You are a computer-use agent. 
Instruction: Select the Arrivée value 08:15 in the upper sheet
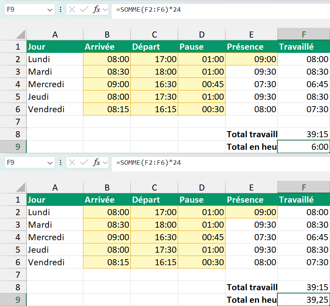tap(107, 109)
